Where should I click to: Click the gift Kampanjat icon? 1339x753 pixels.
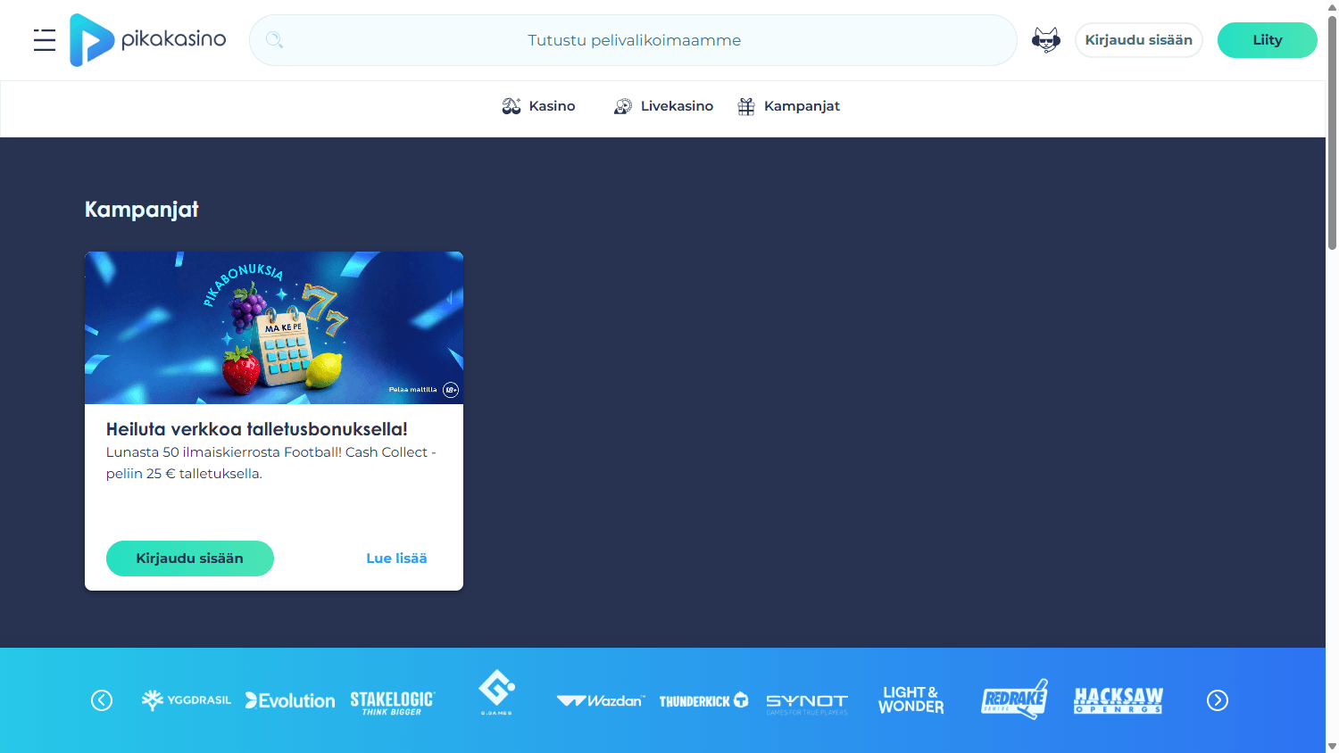point(746,106)
